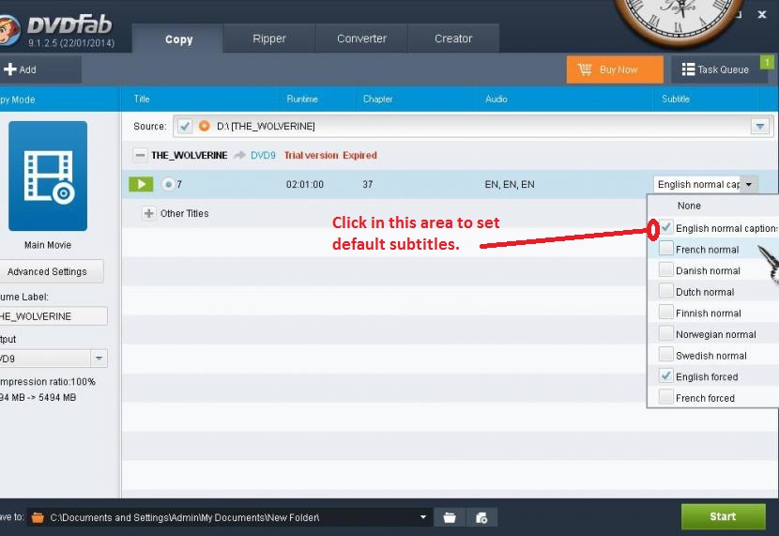Click the Subtitle column header
Viewport: 779px width, 536px height.
pos(676,99)
